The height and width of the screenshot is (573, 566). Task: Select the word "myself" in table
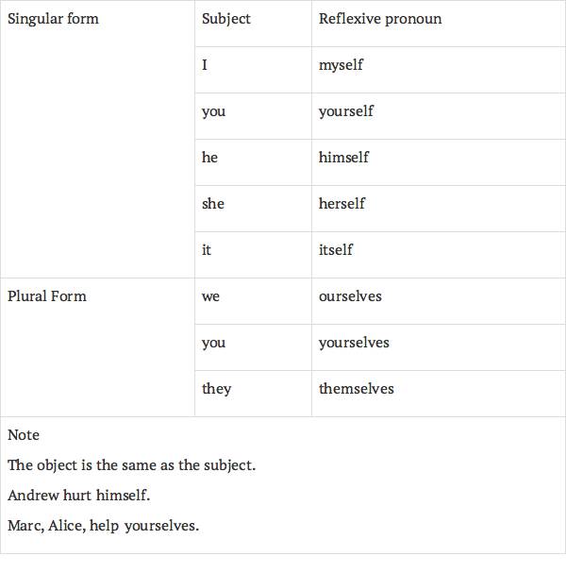[341, 65]
